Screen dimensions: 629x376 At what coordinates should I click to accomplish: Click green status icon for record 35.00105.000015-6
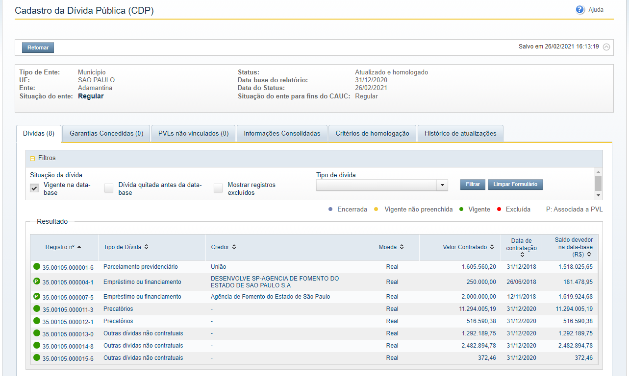pos(36,358)
